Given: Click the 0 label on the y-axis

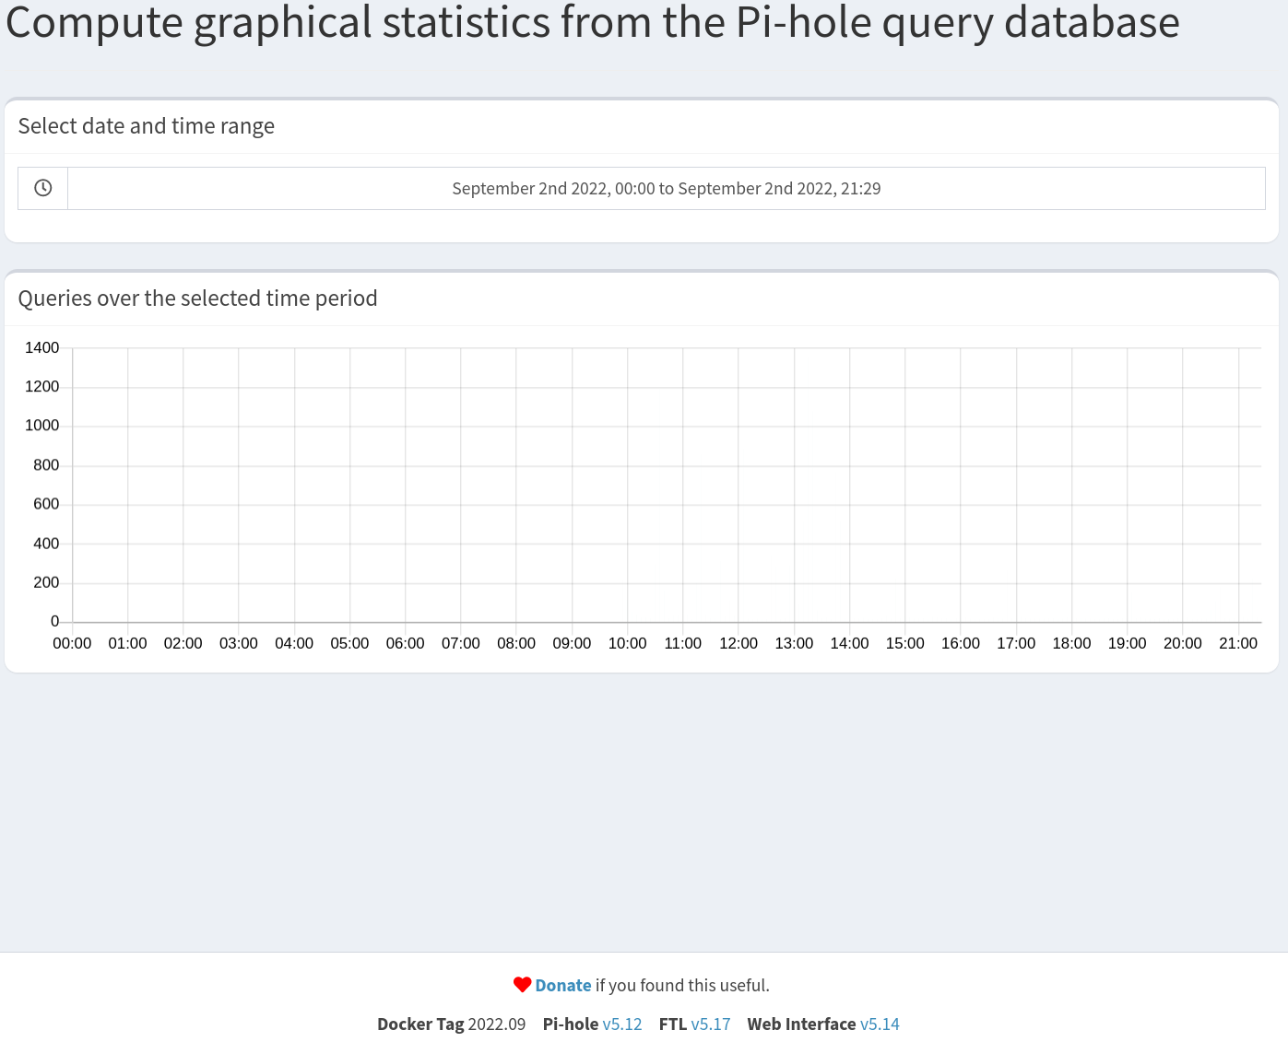Looking at the screenshot, I should pyautogui.click(x=53, y=621).
